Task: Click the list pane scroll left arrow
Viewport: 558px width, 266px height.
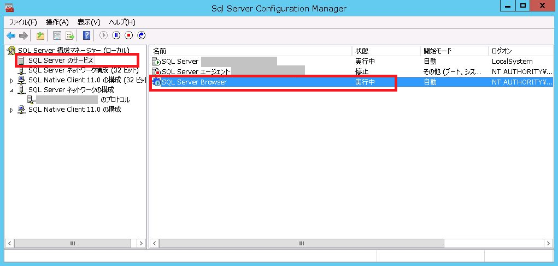Action: click(x=155, y=243)
